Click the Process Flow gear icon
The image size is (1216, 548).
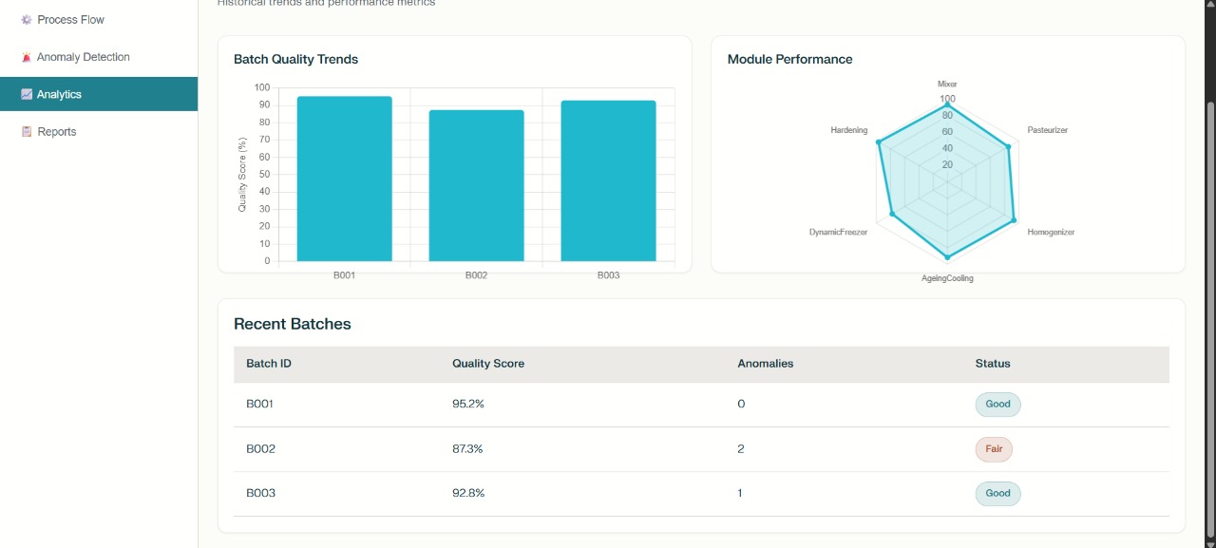point(26,19)
